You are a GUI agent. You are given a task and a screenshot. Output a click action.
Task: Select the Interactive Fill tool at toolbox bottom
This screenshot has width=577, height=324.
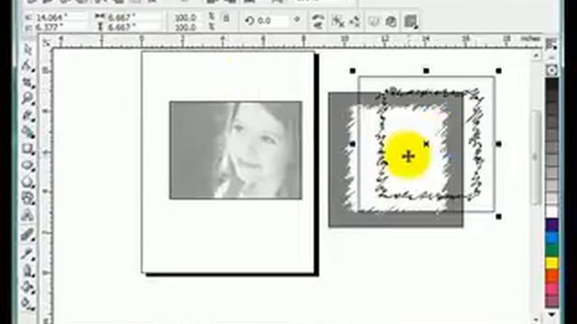pyautogui.click(x=28, y=303)
